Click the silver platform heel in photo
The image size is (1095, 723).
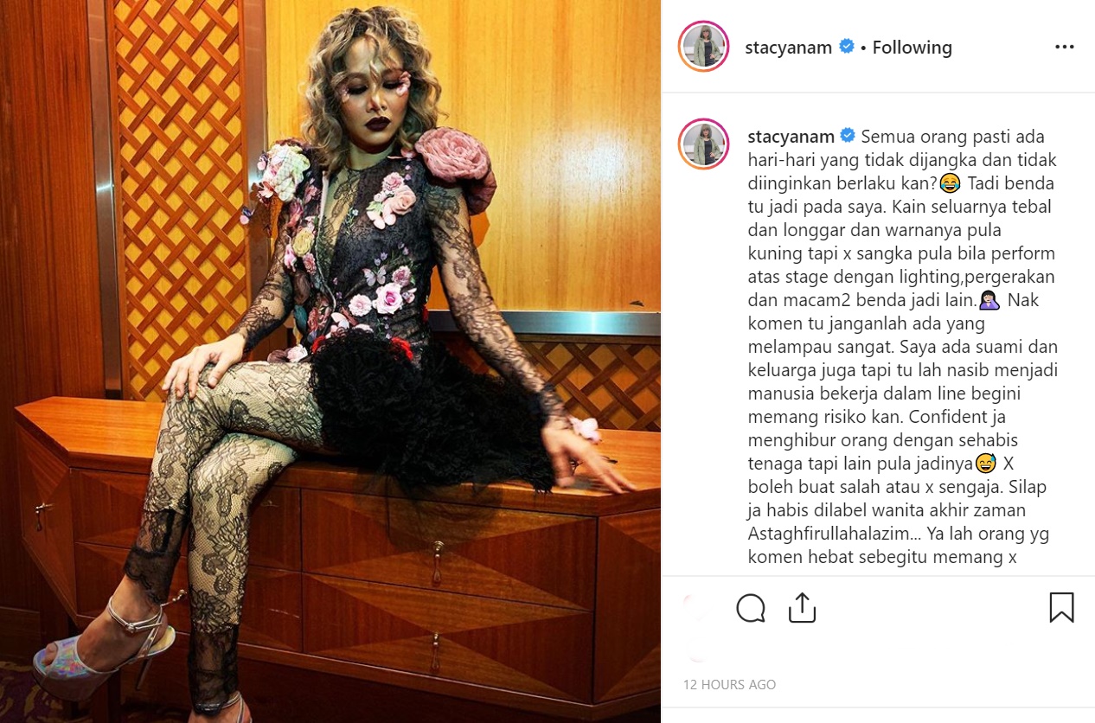coord(102,644)
